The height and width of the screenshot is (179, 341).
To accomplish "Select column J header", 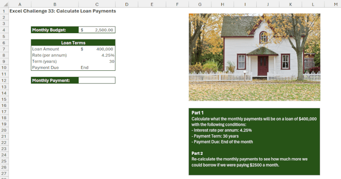I will [268, 4].
